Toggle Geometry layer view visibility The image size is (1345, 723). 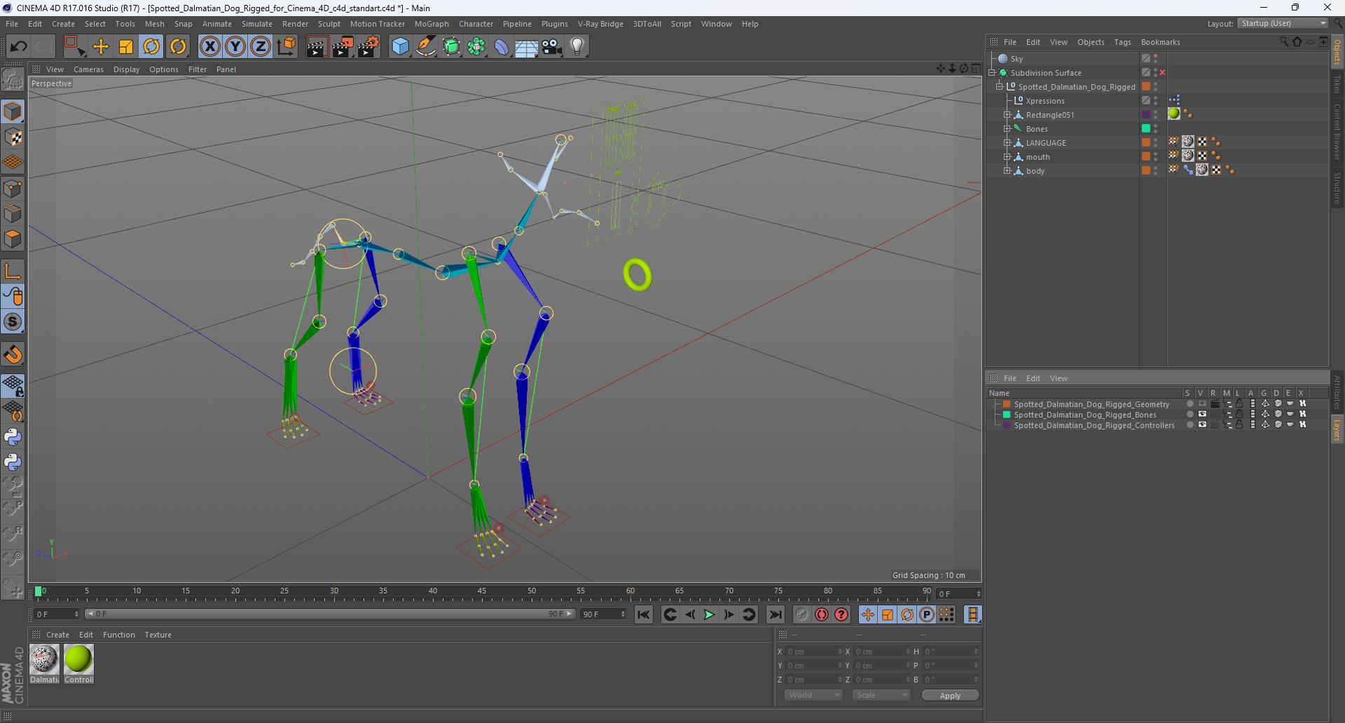(x=1202, y=404)
